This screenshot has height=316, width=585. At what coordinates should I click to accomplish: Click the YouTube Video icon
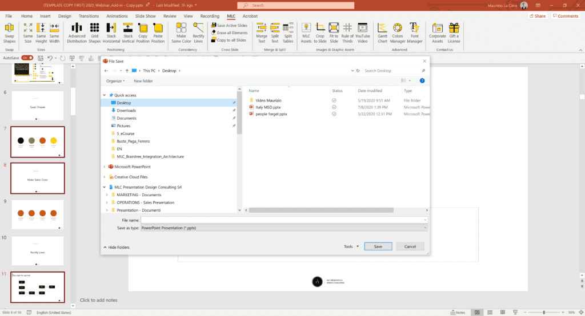click(x=363, y=33)
